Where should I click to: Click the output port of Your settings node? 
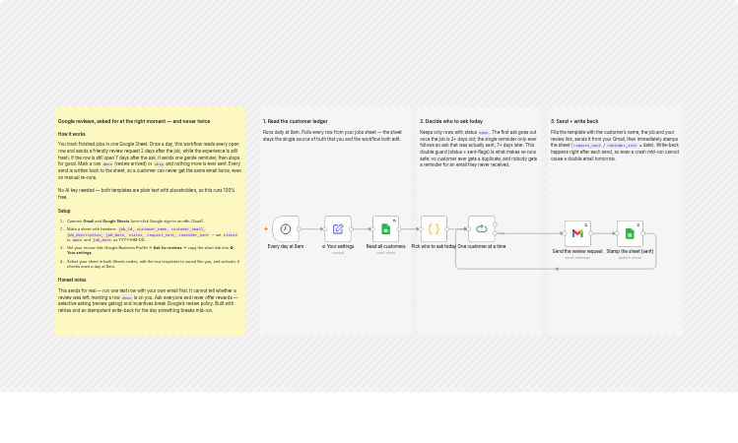pyautogui.click(x=351, y=229)
